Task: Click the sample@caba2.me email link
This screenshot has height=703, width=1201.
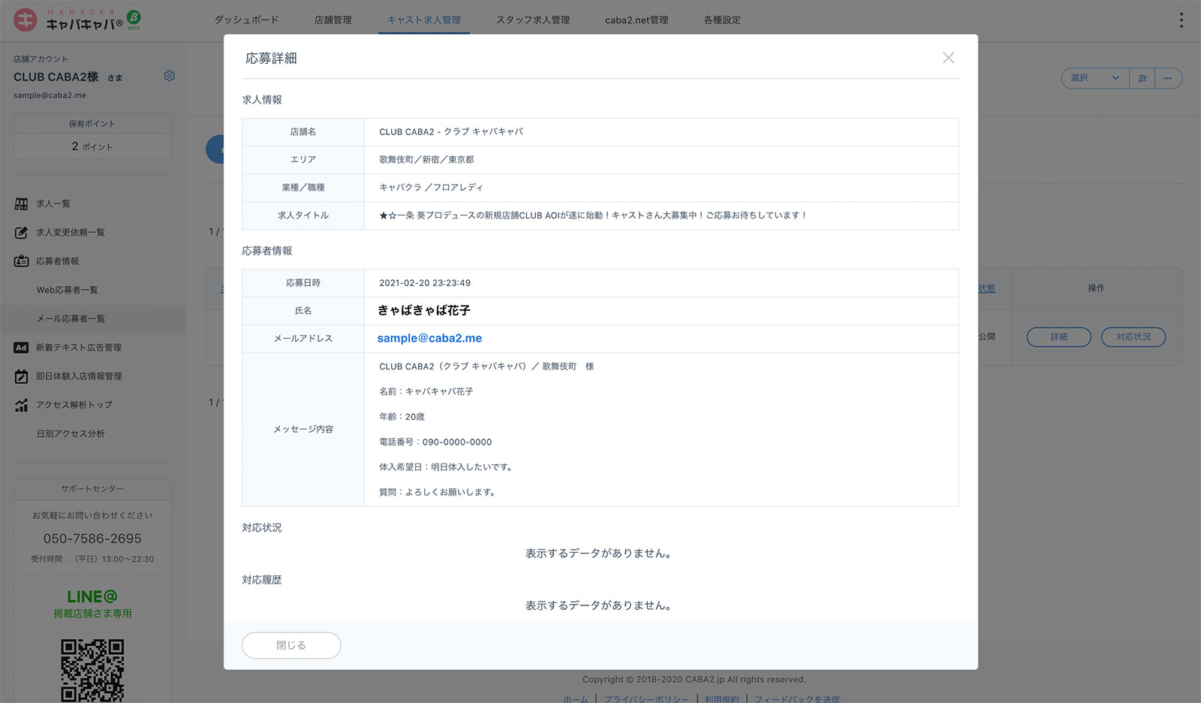Action: coord(429,338)
